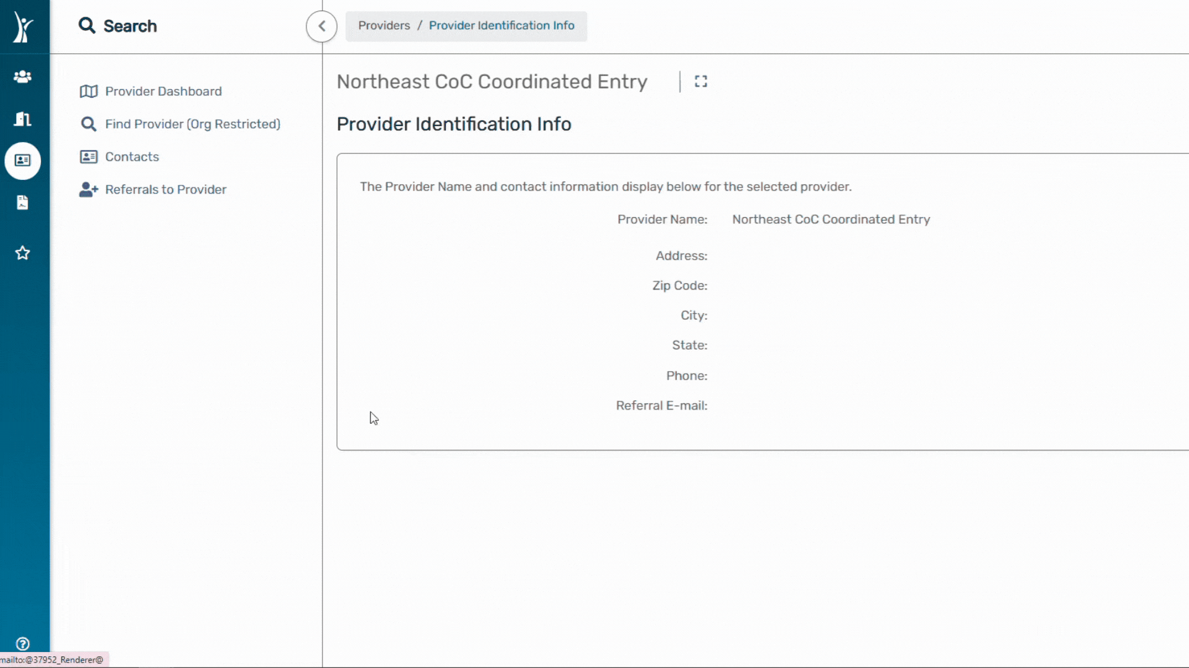The height and width of the screenshot is (668, 1189).
Task: Open the Contacts menu item
Action: [x=132, y=157]
